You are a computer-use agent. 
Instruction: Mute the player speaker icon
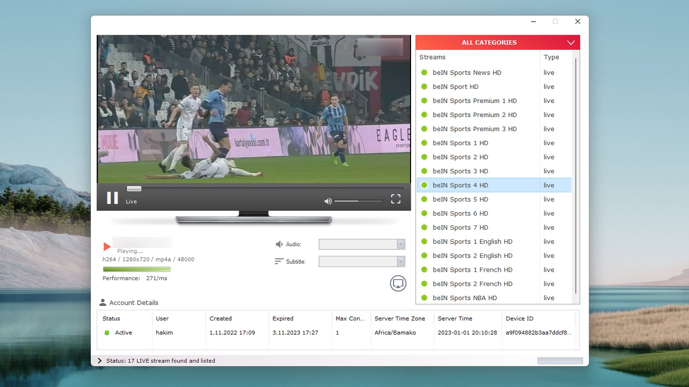coord(328,201)
